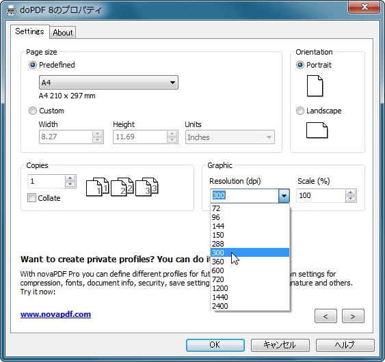
Task: Click the Height 11.69 input field
Action: [x=140, y=137]
